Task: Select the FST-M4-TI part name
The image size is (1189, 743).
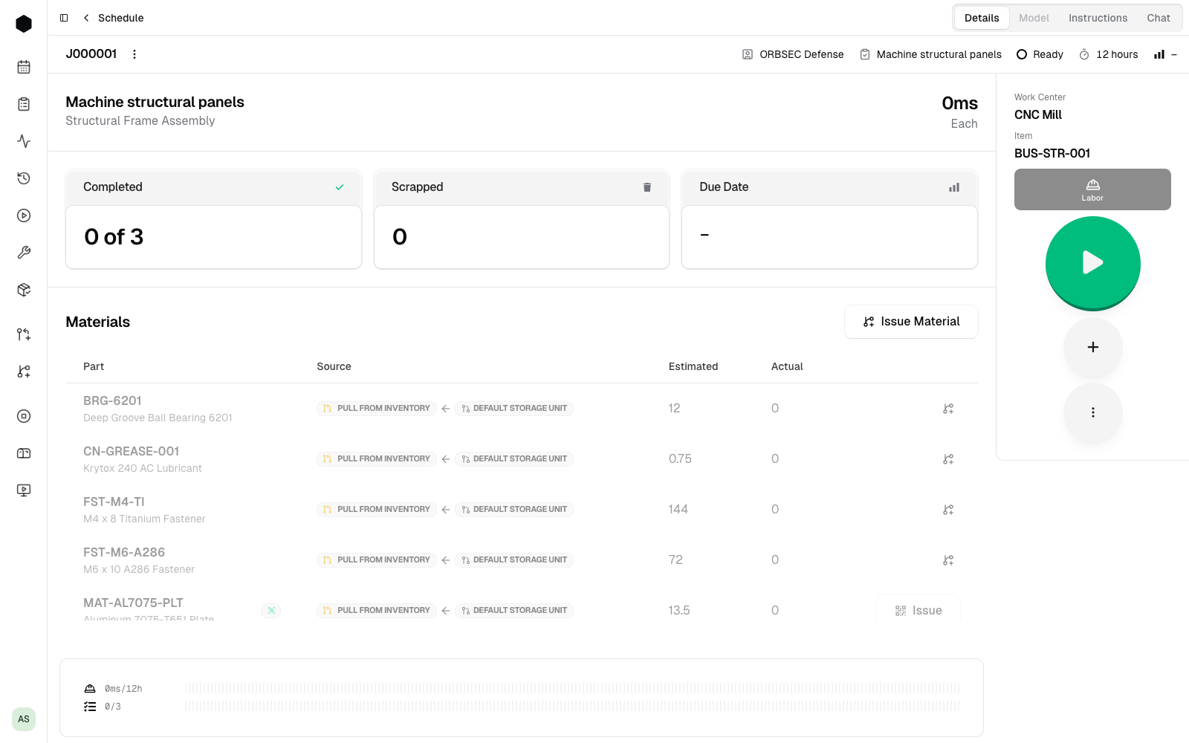Action: point(114,502)
